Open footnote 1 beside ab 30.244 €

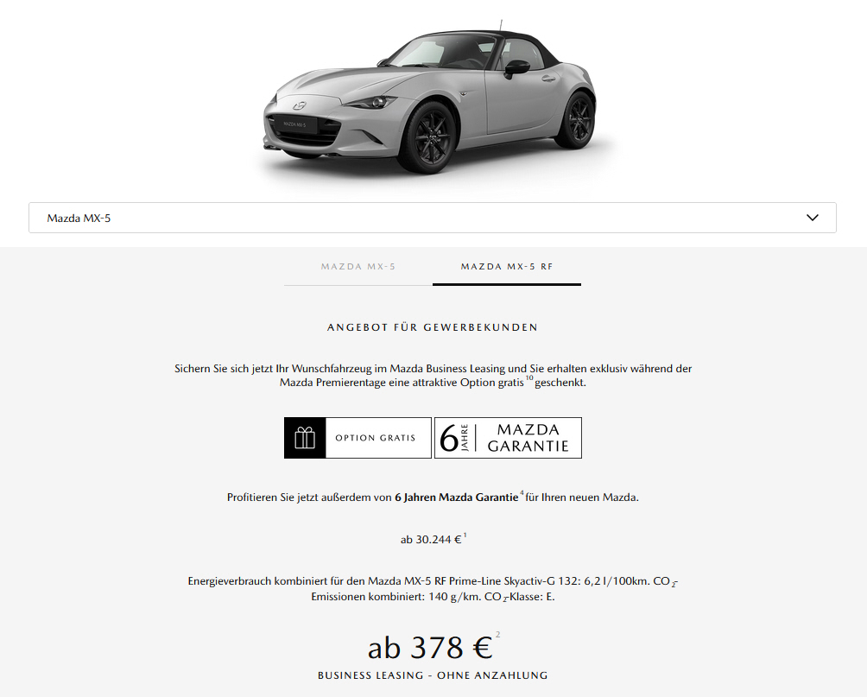pyautogui.click(x=465, y=535)
